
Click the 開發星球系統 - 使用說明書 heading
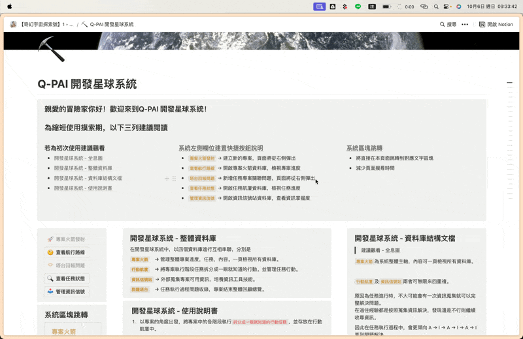pyautogui.click(x=175, y=311)
